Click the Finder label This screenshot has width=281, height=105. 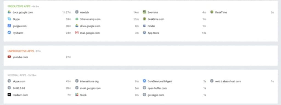click(151, 26)
